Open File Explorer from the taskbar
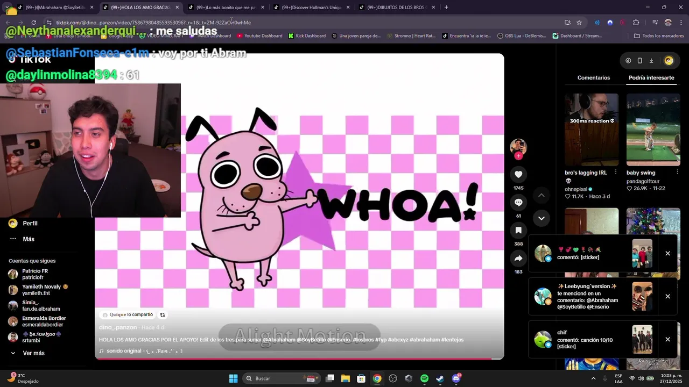This screenshot has width=689, height=387. pos(346,378)
